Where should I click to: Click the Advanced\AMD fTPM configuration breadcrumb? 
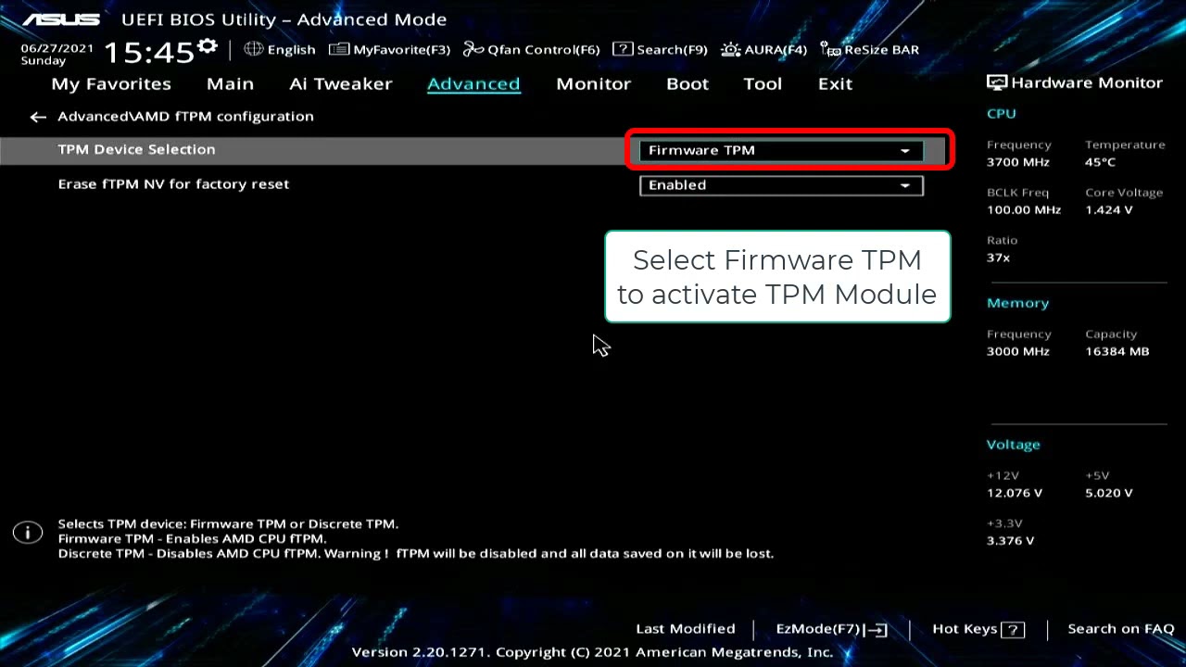click(x=185, y=116)
